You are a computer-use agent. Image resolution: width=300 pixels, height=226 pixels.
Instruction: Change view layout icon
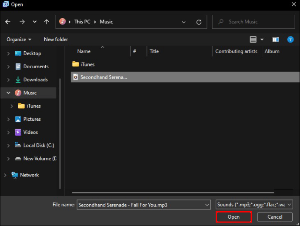[253, 40]
